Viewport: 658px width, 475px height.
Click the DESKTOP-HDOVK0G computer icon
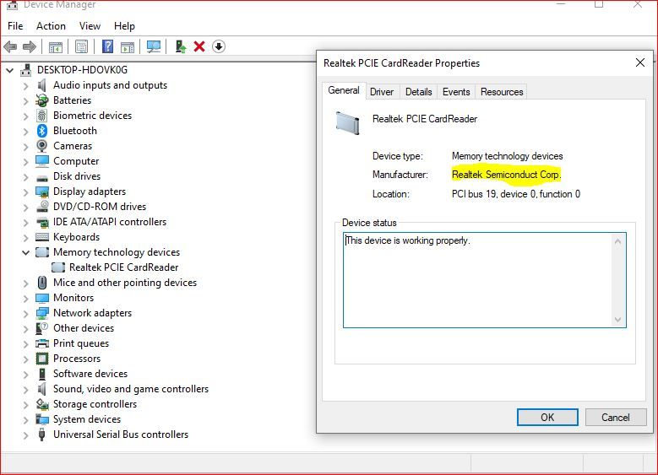tap(26, 70)
